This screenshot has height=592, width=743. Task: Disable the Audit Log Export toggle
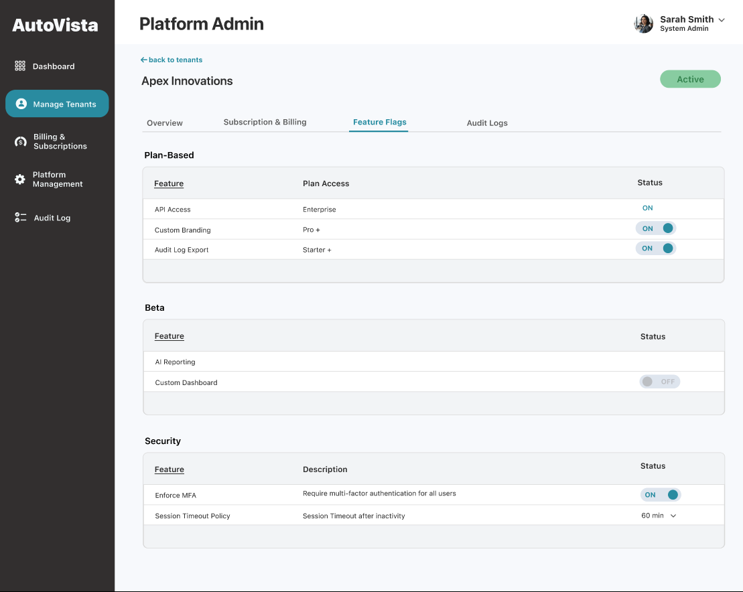pos(656,248)
